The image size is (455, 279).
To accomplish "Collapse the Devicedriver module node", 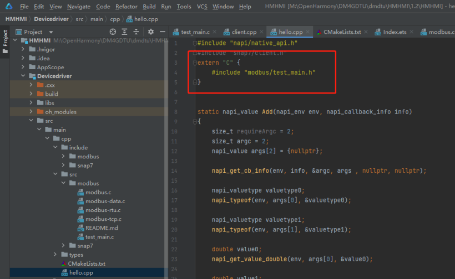I will 23,76.
